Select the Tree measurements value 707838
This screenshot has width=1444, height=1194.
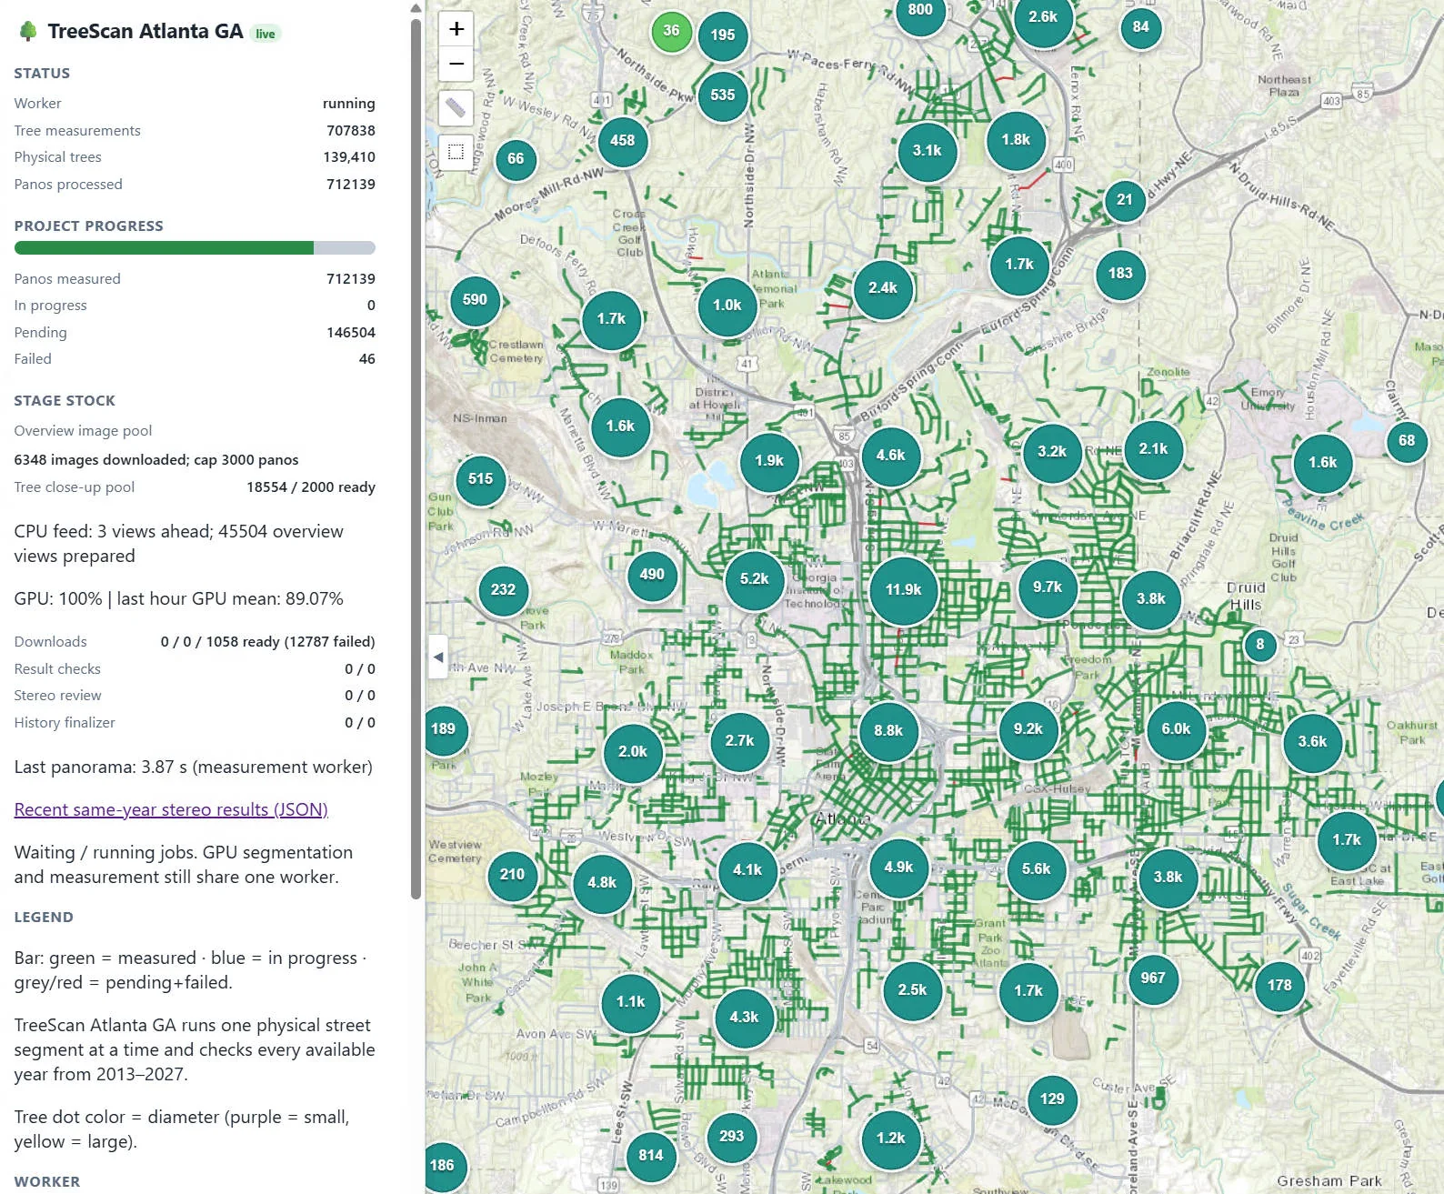coord(351,131)
